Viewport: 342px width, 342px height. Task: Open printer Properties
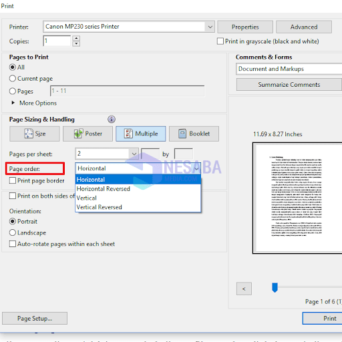[245, 27]
